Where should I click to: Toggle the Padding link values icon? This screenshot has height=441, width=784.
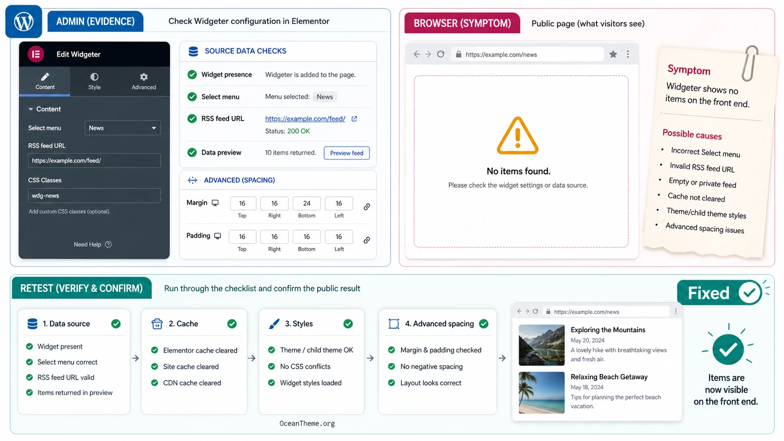pyautogui.click(x=367, y=240)
